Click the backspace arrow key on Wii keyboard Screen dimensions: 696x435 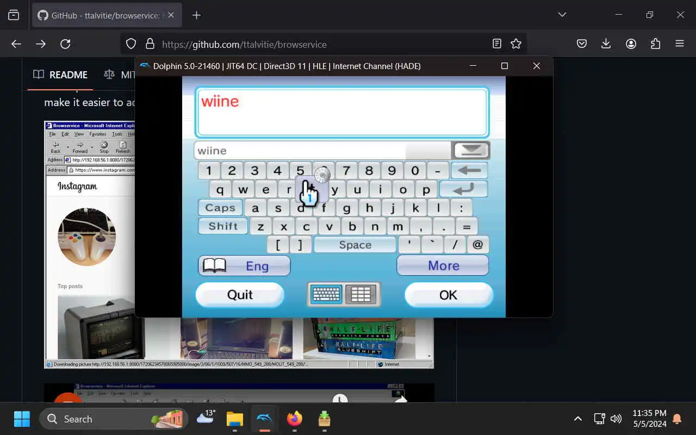[x=469, y=170]
